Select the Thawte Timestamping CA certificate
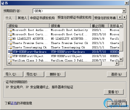This screenshot has width=130, height=110. click(63, 48)
